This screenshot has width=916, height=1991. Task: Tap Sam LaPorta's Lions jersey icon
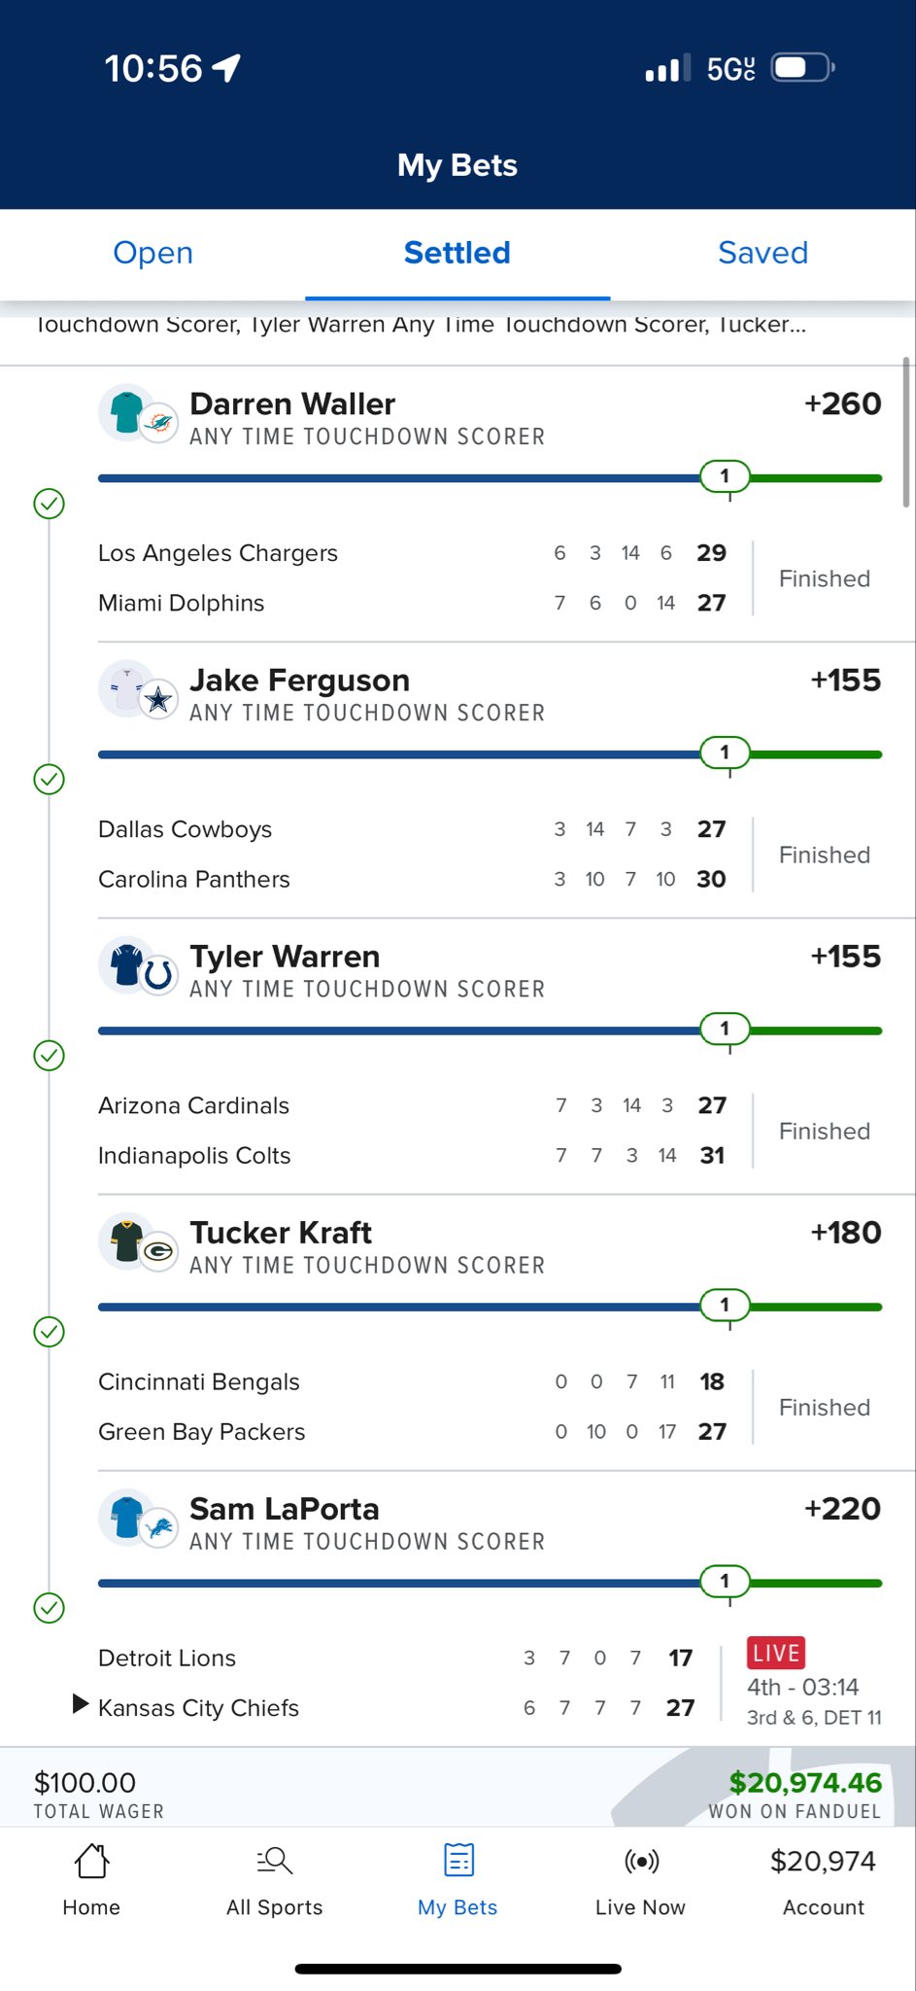pos(127,1517)
